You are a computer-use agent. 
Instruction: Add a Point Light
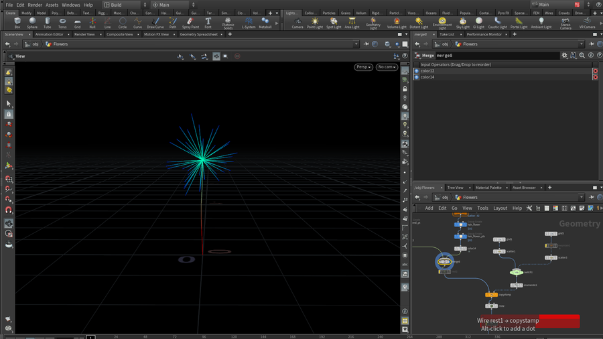(315, 23)
